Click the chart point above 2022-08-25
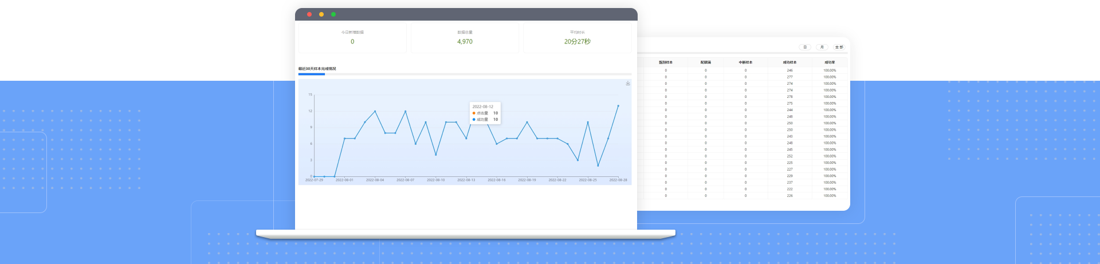This screenshot has width=1100, height=264. 588,123
